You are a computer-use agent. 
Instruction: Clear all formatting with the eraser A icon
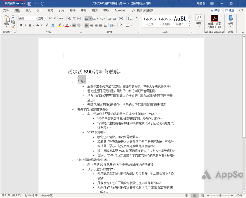click(x=69, y=18)
